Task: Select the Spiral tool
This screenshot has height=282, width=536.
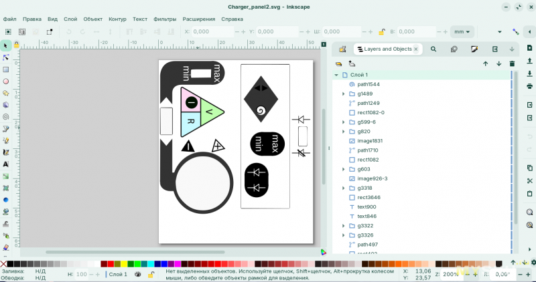Action: coord(6,116)
